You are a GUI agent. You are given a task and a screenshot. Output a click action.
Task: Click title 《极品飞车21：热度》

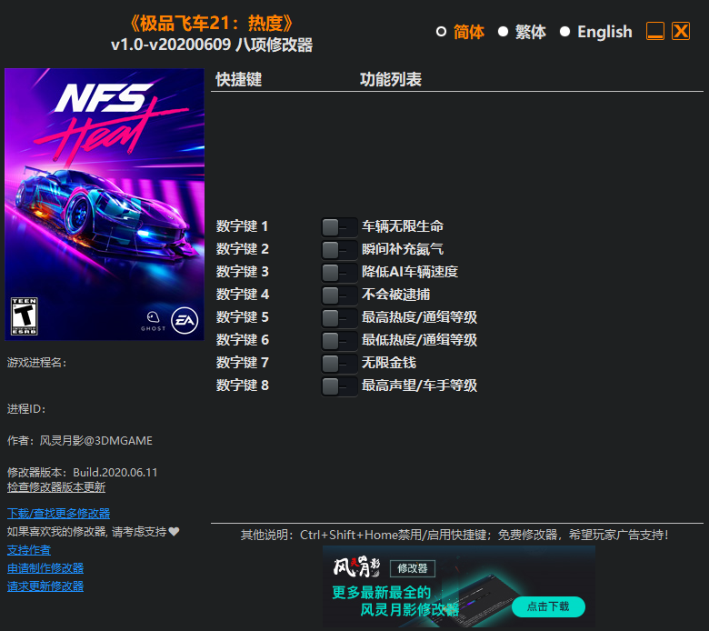pyautogui.click(x=212, y=23)
